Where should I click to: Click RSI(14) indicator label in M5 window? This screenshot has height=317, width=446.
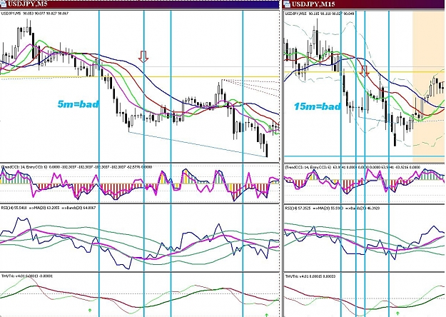(x=49, y=208)
